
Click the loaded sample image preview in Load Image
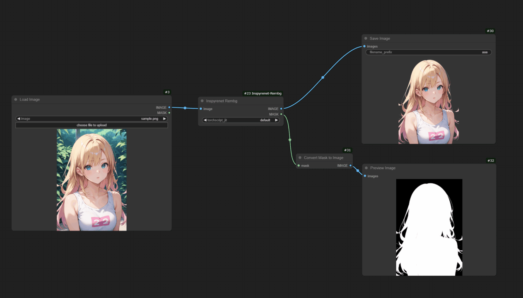tap(92, 180)
